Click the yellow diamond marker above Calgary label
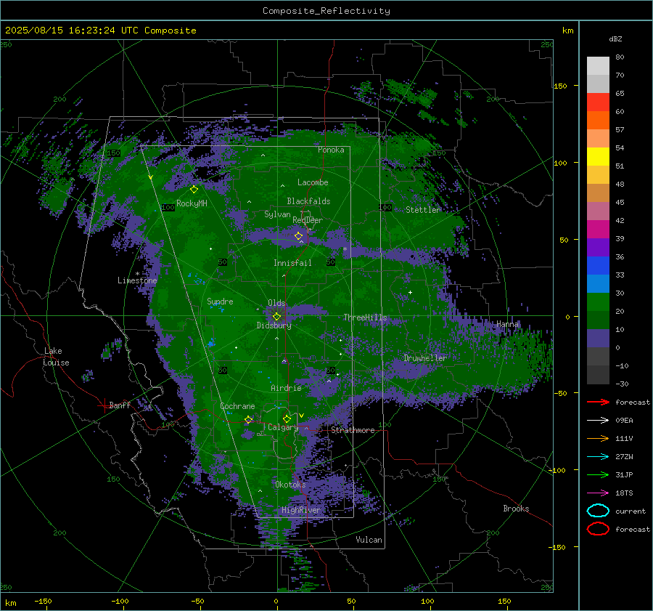This screenshot has height=611, width=653. click(x=287, y=418)
